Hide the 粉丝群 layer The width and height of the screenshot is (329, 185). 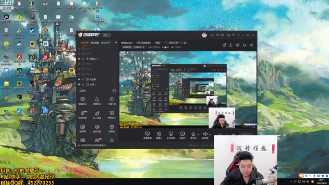[79, 79]
